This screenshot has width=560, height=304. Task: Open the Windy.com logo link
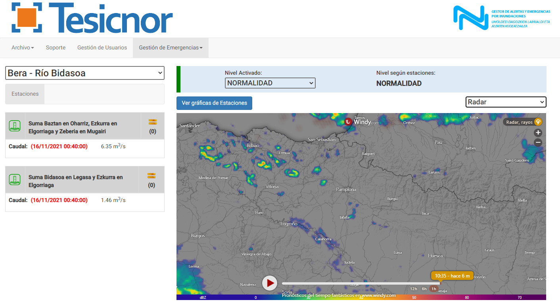(x=361, y=122)
